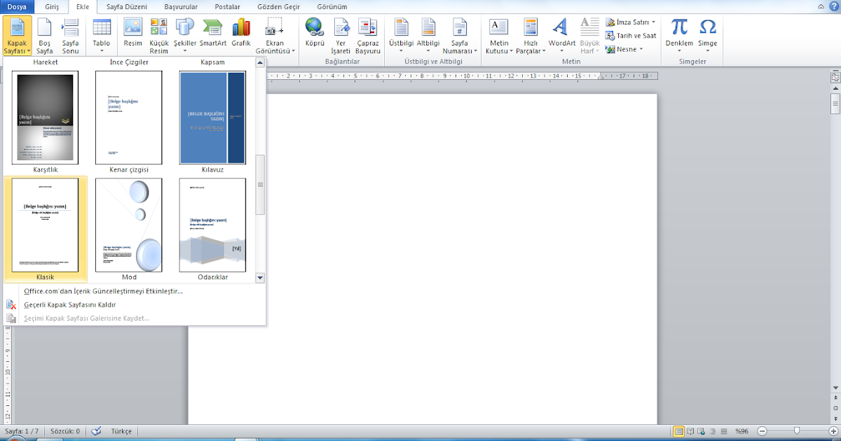Insert a page break with Sayfa Sonu

(70, 36)
